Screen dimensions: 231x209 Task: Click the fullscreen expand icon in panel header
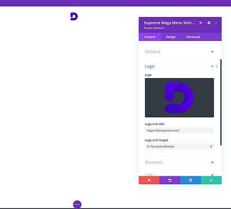click(x=201, y=23)
